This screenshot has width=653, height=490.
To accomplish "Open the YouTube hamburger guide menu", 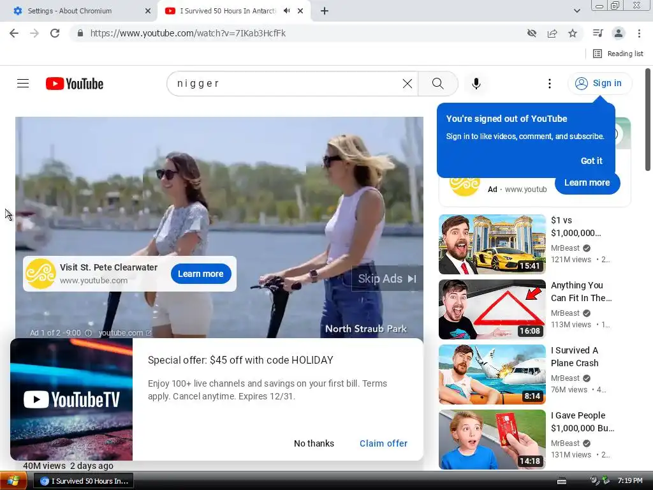I will pyautogui.click(x=23, y=84).
